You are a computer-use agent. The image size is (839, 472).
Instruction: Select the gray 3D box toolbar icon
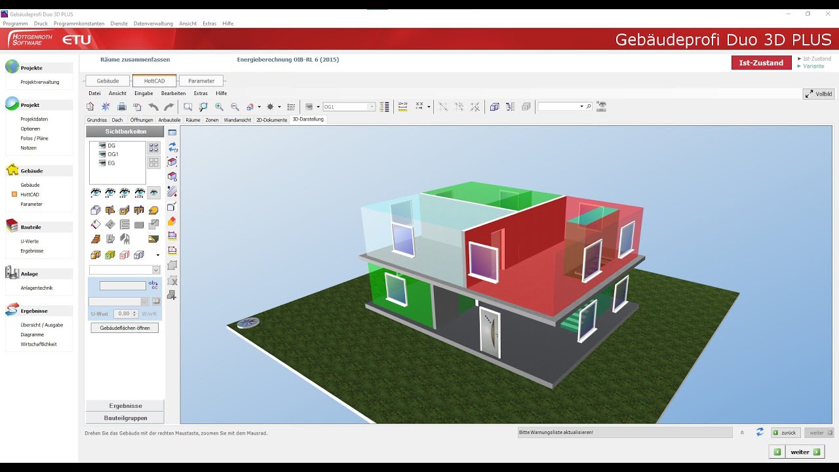tap(526, 107)
